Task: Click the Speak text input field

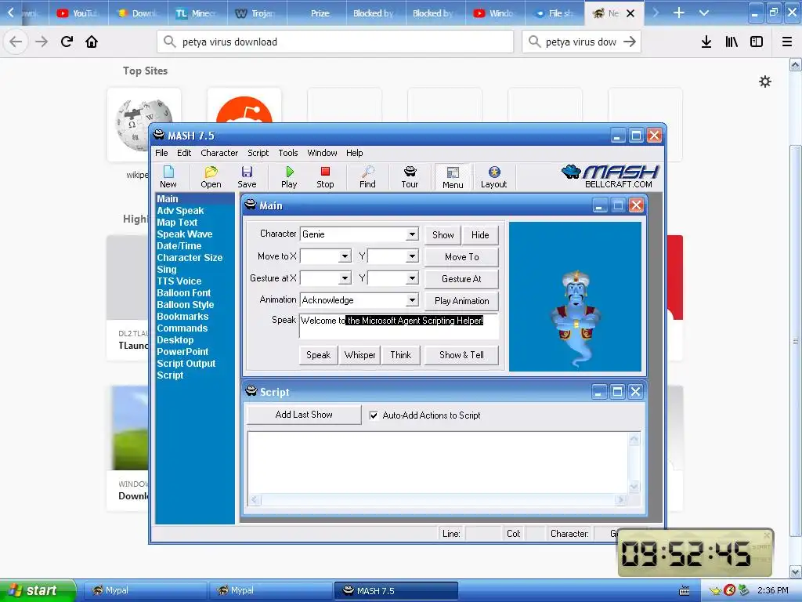Action: click(x=399, y=326)
